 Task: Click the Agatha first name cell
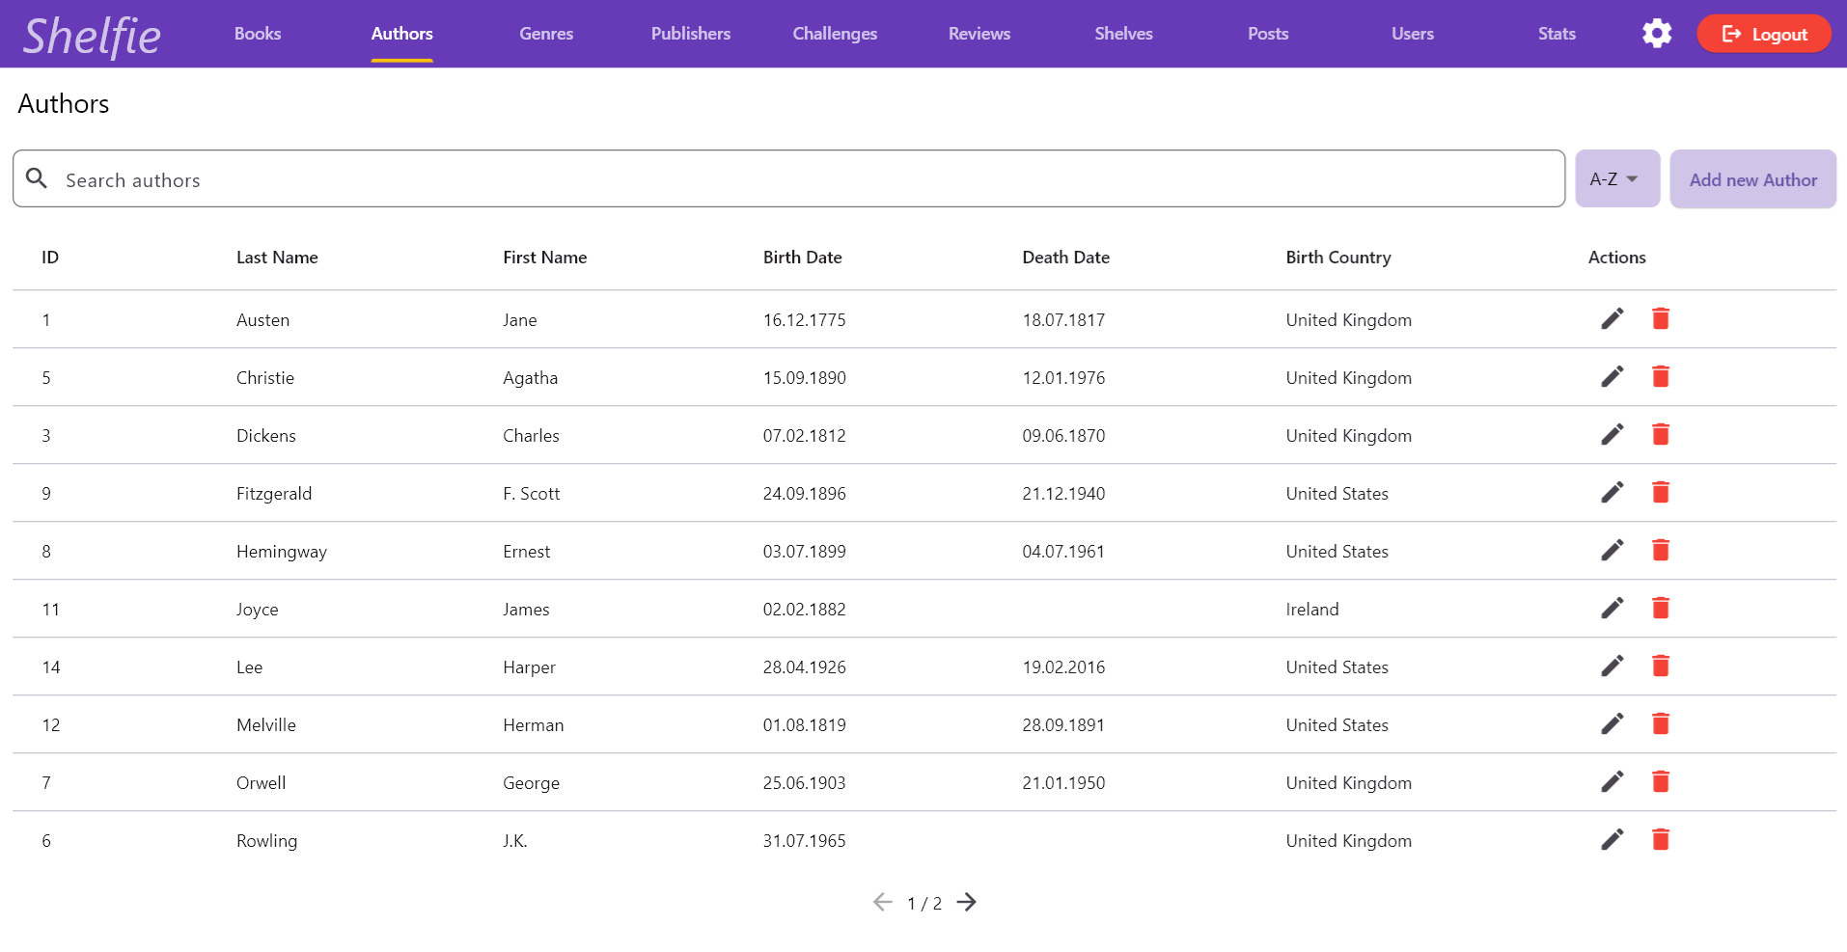[x=530, y=378]
